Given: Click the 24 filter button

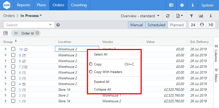Looking at the screenshot, I should (x=193, y=25).
